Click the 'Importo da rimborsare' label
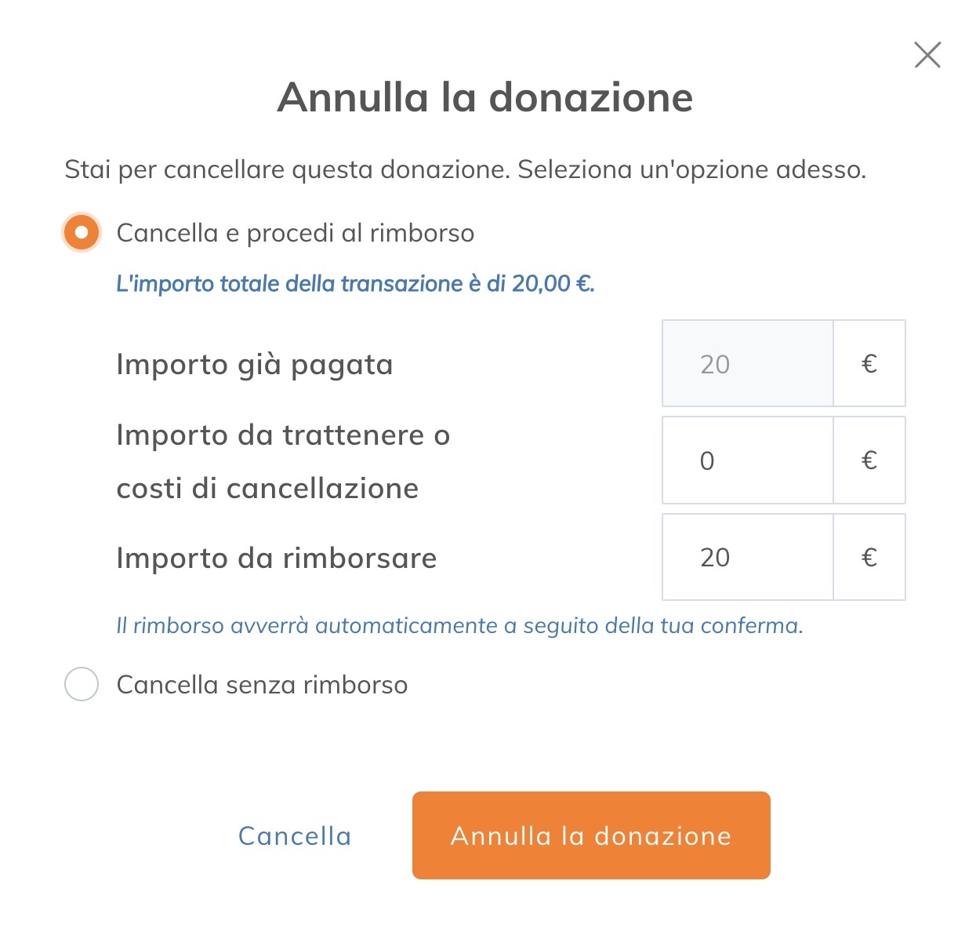This screenshot has height=928, width=976. pyautogui.click(x=276, y=559)
